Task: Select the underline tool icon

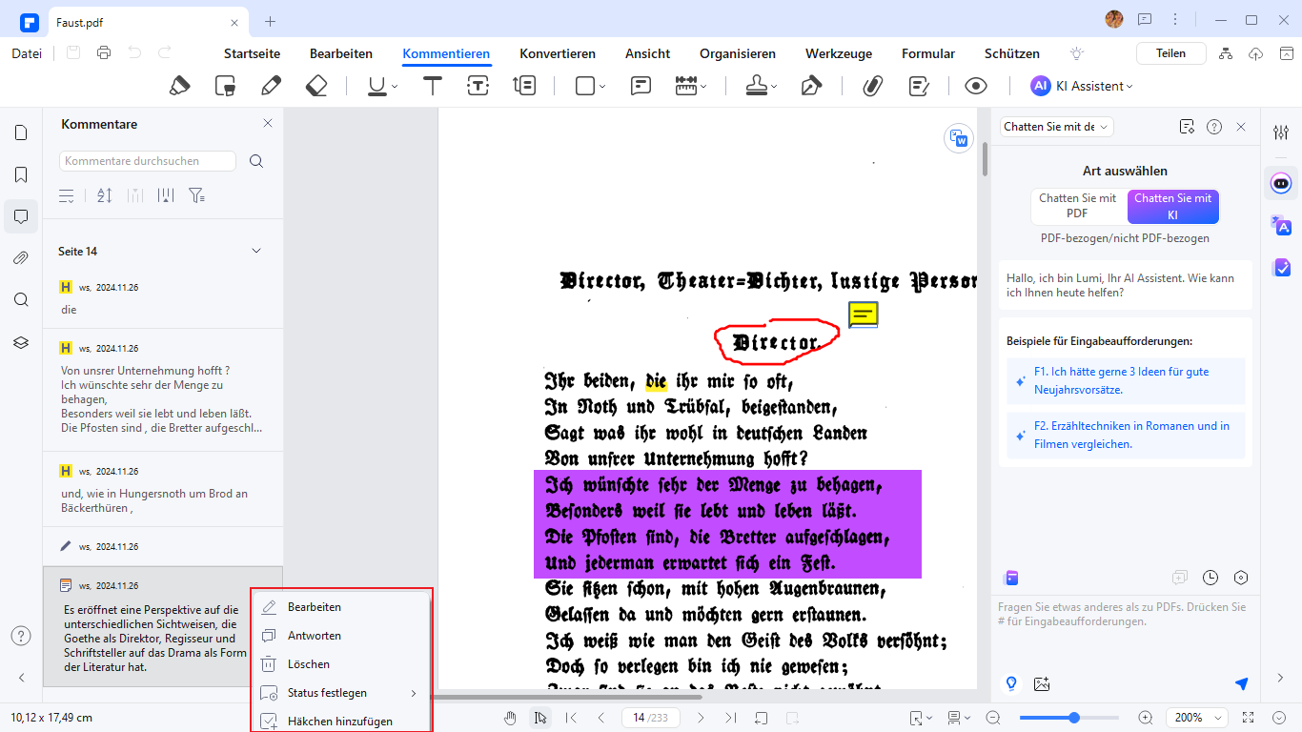Action: 377,86
